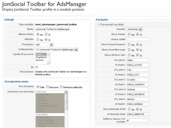Click the JS Label 2 field
Viewport: 171px width, 128px height.
(138, 70)
